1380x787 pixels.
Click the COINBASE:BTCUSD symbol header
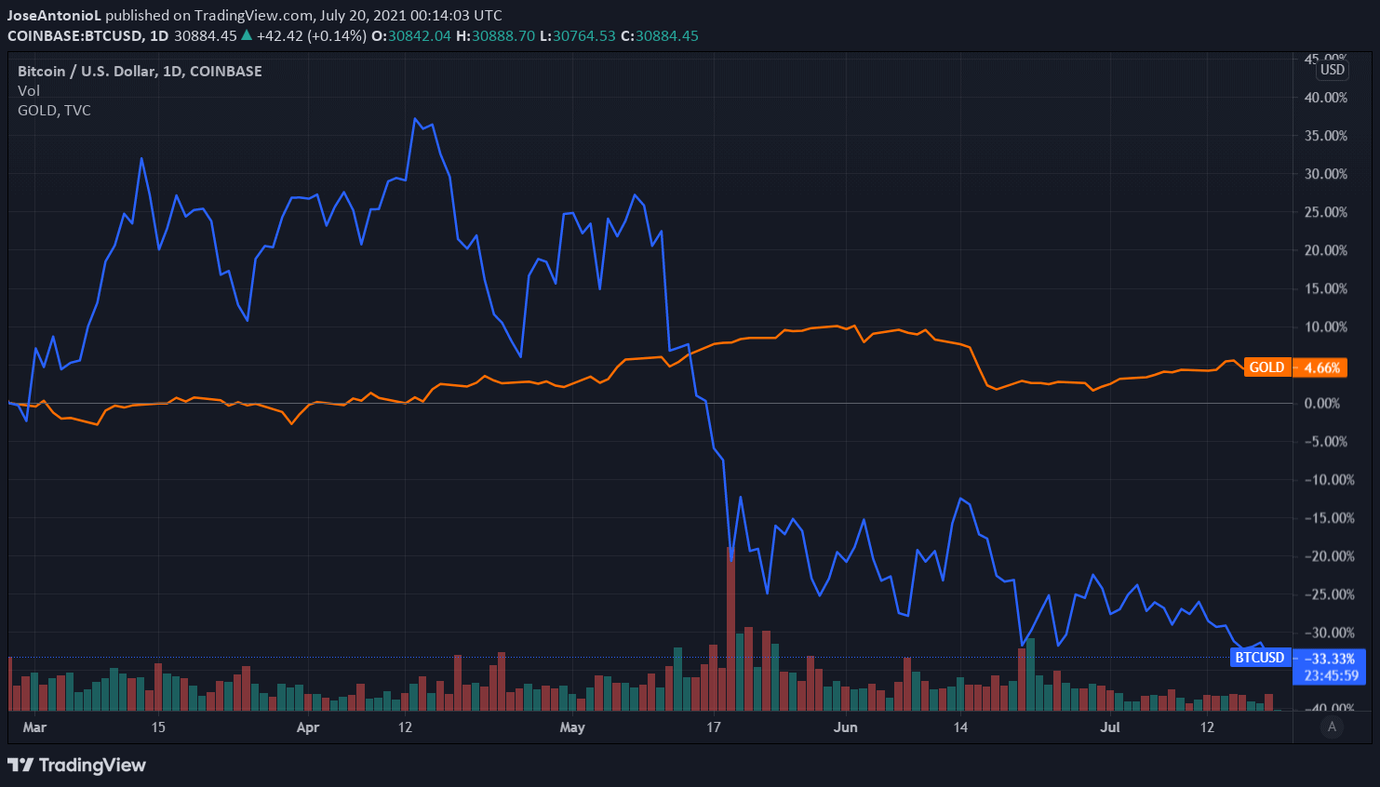click(74, 35)
